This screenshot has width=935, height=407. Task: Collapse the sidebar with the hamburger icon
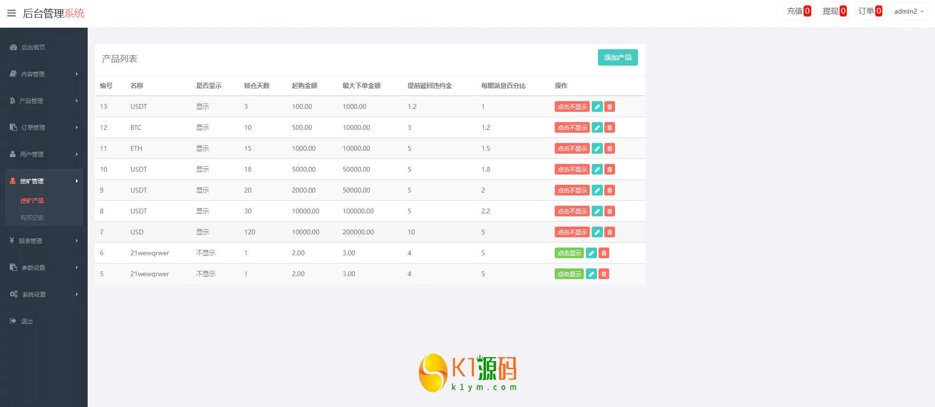point(12,13)
